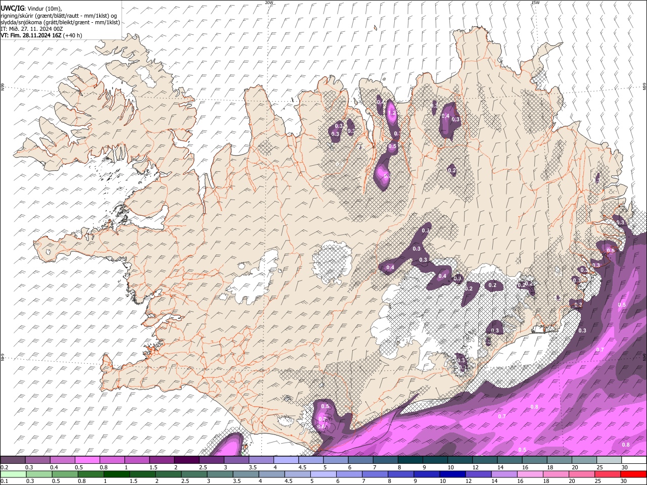
Task: Click the light pink 16 rain legend swatch
Action: 529,474
